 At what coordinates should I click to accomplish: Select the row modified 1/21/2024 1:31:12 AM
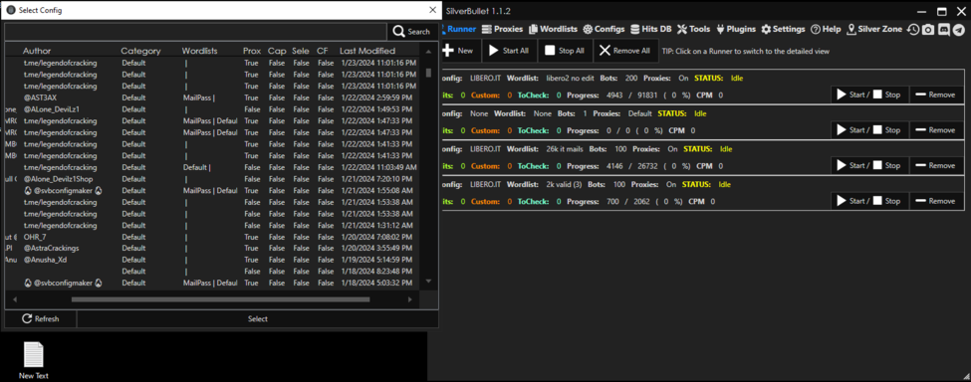point(212,225)
